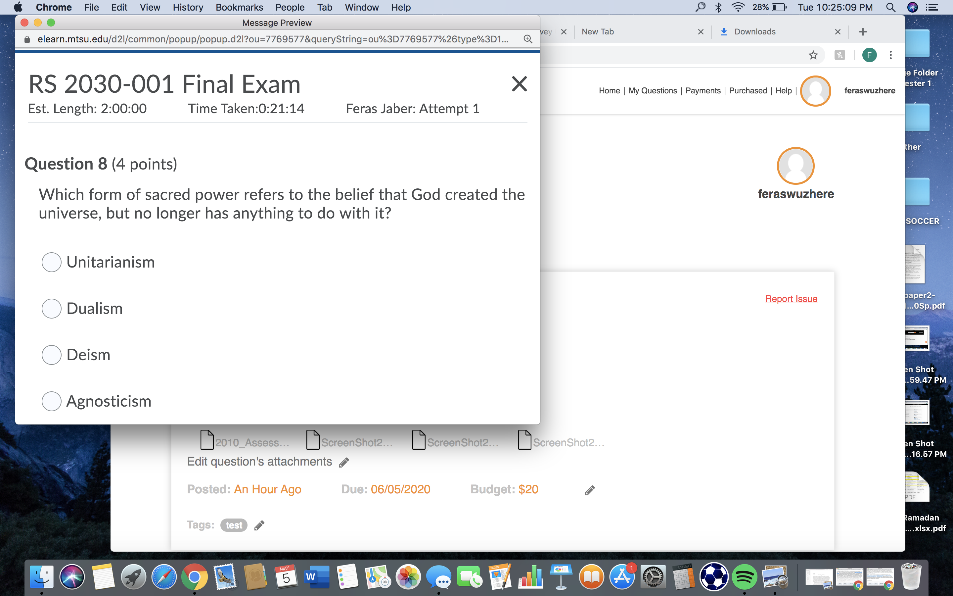The height and width of the screenshot is (596, 953).
Task: Open Google Chrome from the Dock
Action: coord(195,577)
